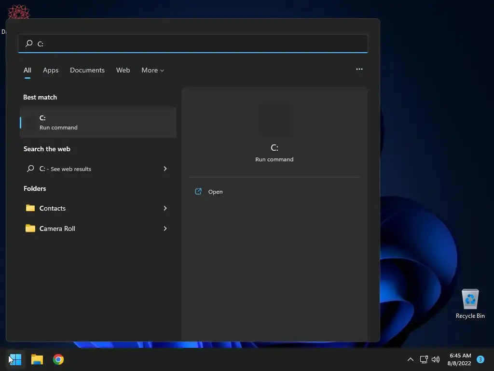Open File Explorer from the taskbar
The width and height of the screenshot is (494, 371).
point(37,359)
